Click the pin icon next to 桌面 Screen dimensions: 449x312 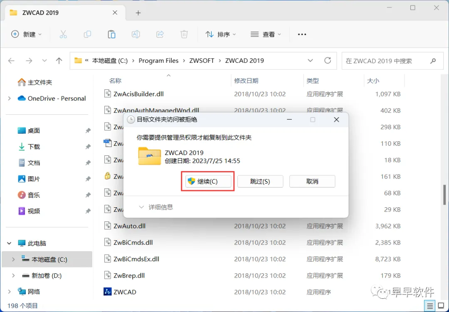point(88,130)
